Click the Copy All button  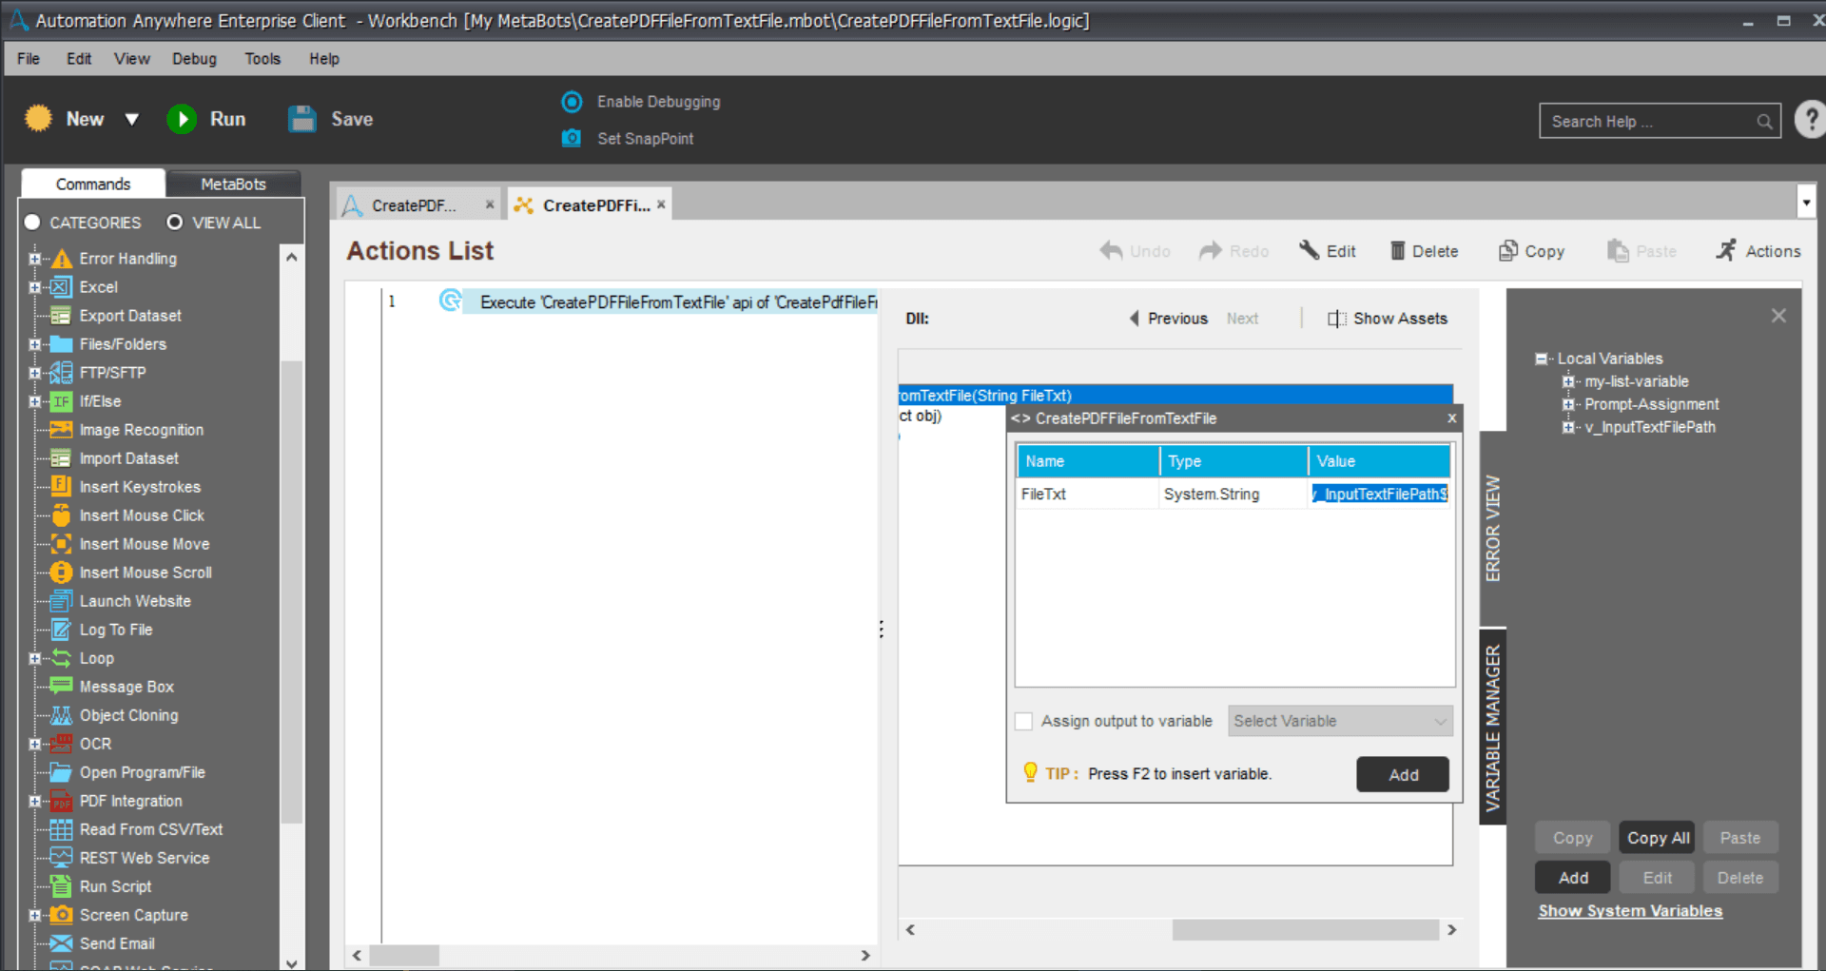(1658, 838)
